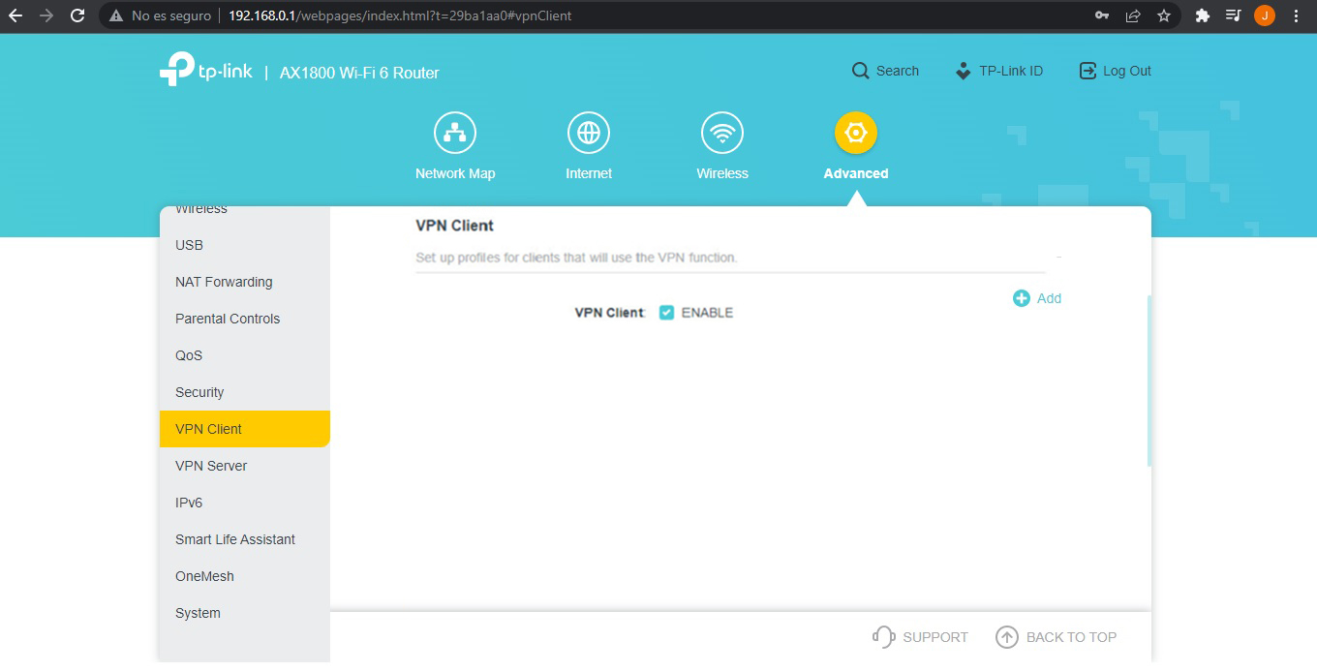
Task: Open the Network Map icon
Action: coord(454,134)
